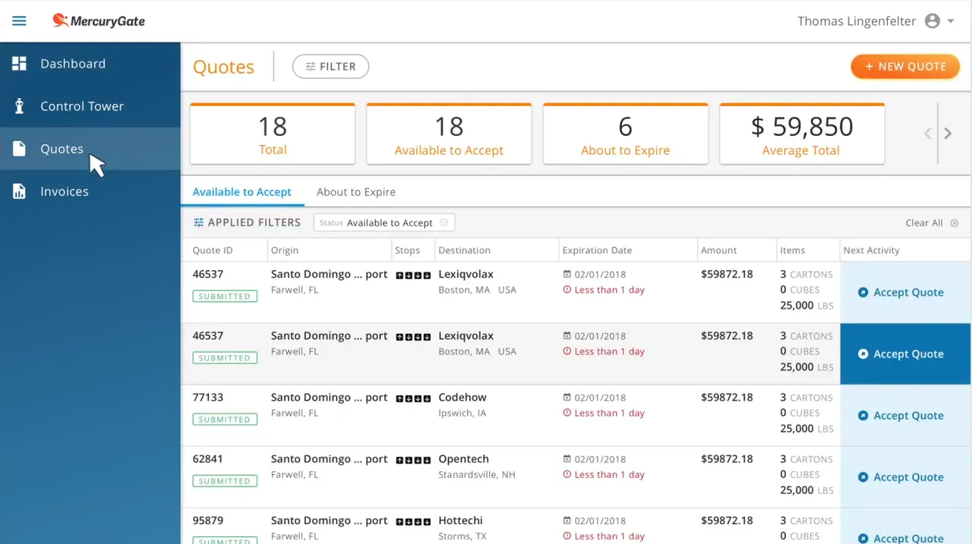The image size is (972, 544).
Task: Click the Quotes page title
Action: click(x=223, y=67)
